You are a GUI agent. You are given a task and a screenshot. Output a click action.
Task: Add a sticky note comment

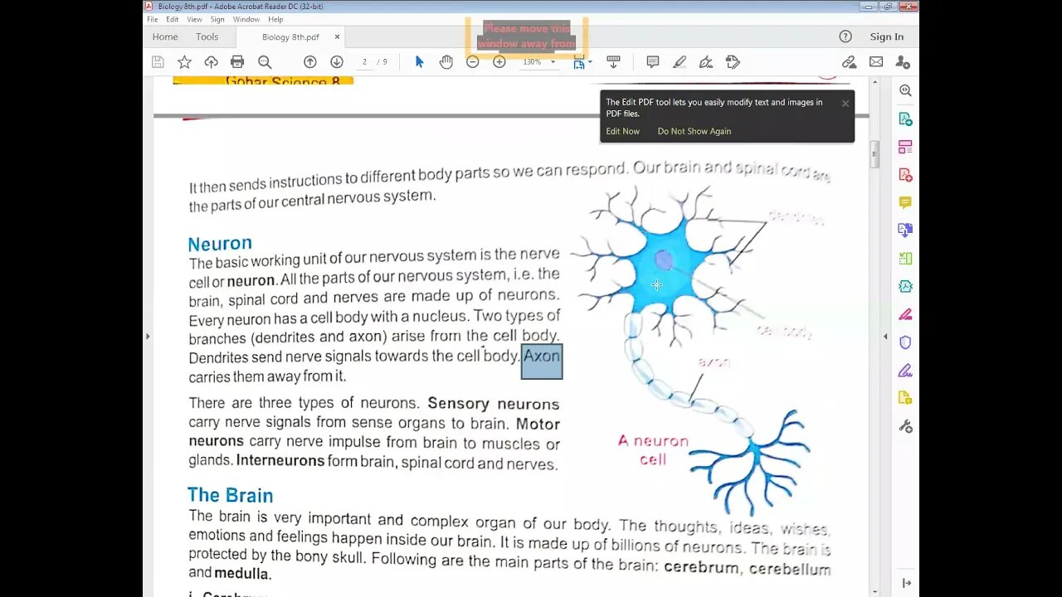tap(653, 62)
